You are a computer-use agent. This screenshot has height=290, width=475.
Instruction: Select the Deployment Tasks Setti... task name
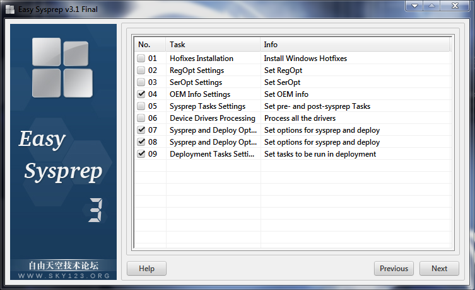tap(212, 154)
